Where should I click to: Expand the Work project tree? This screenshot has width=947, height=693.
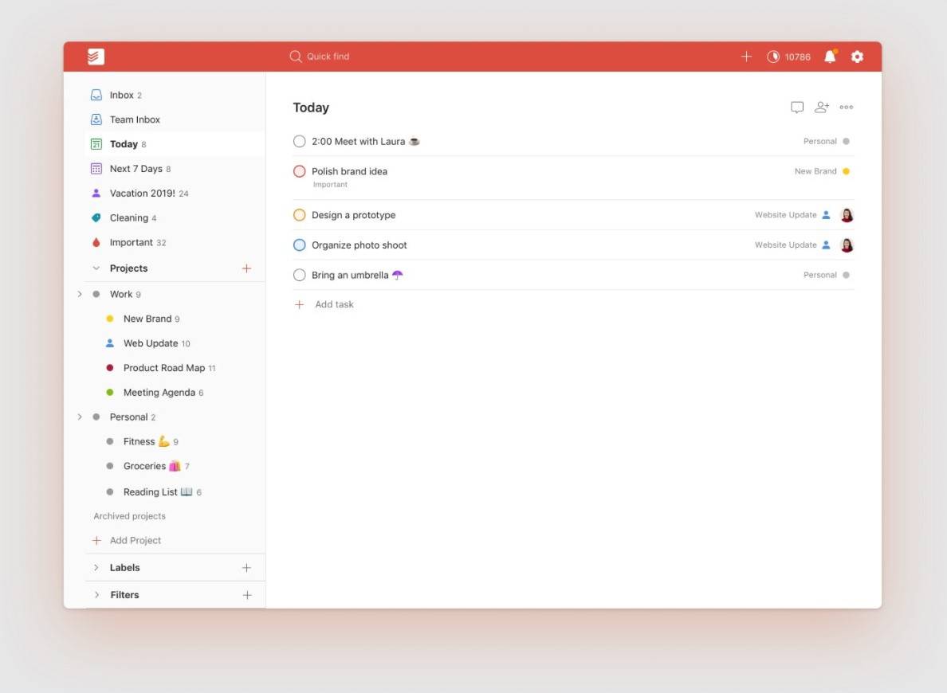79,293
